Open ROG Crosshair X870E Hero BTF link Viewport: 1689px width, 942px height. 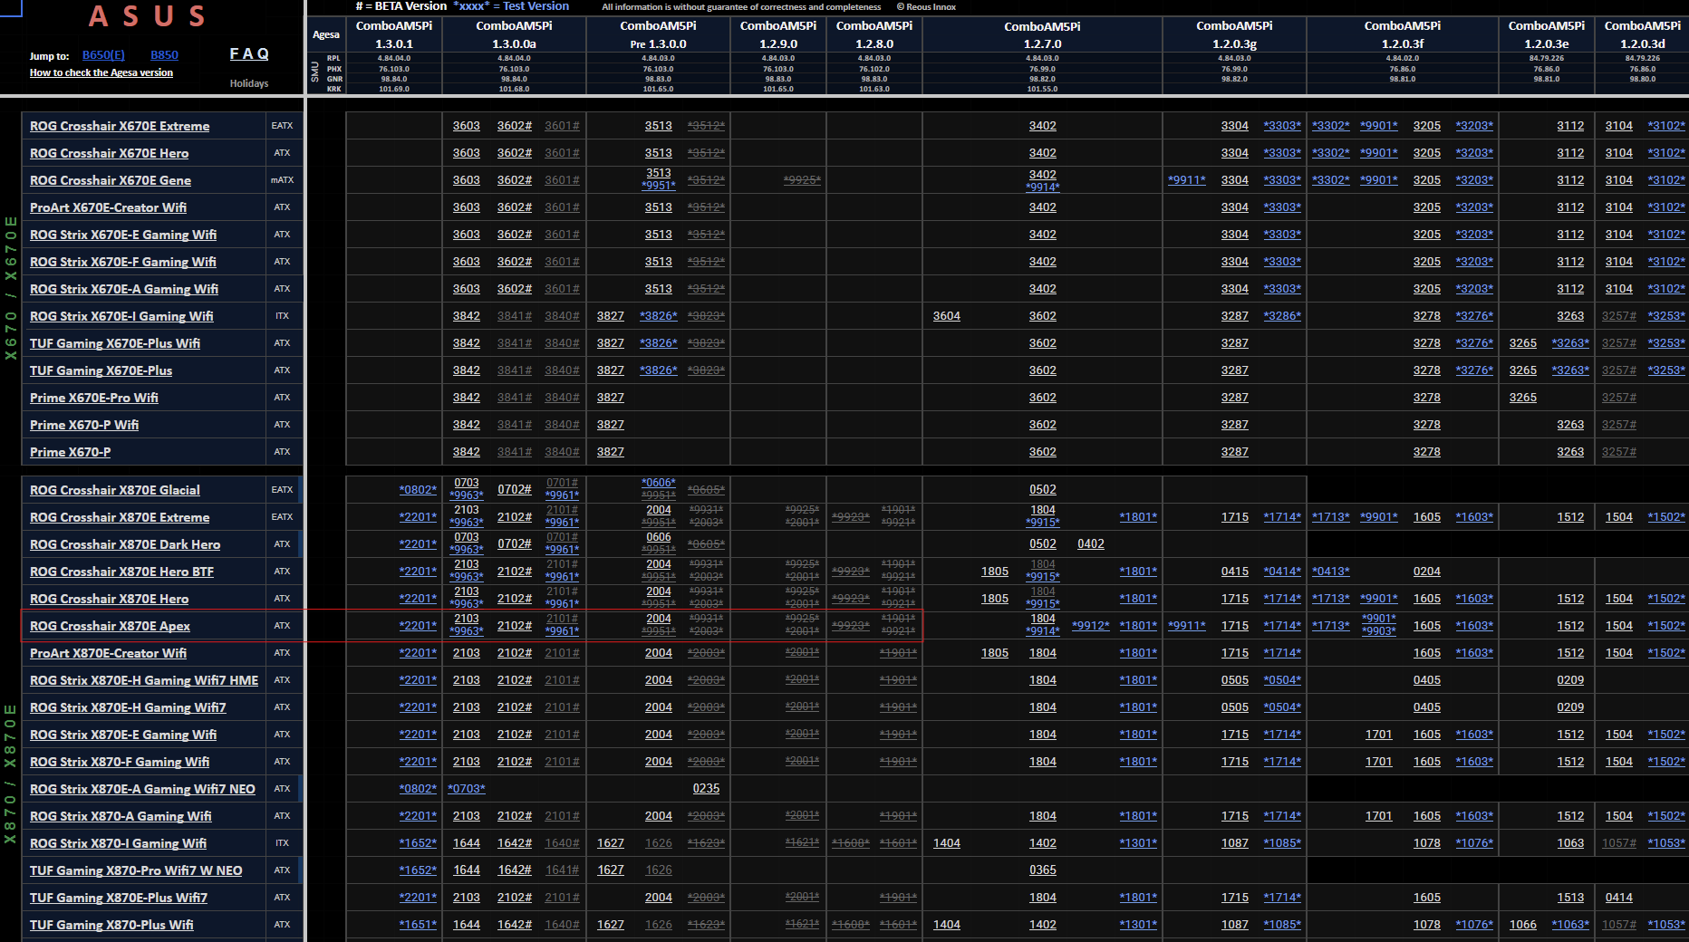(121, 572)
